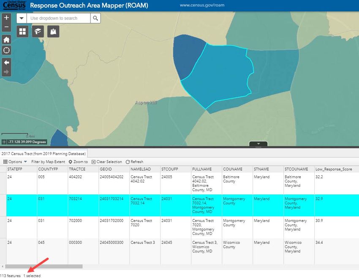The image size is (359, 278).
Task: Activate the My Location button
Action: pos(6,50)
